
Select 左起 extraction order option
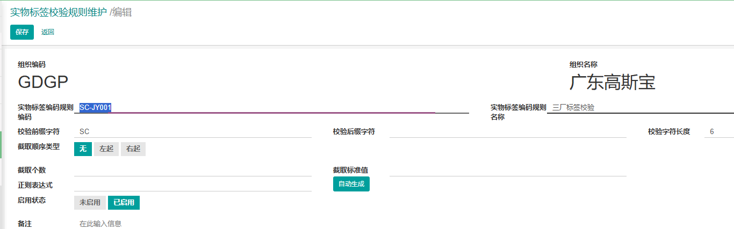[x=106, y=149]
